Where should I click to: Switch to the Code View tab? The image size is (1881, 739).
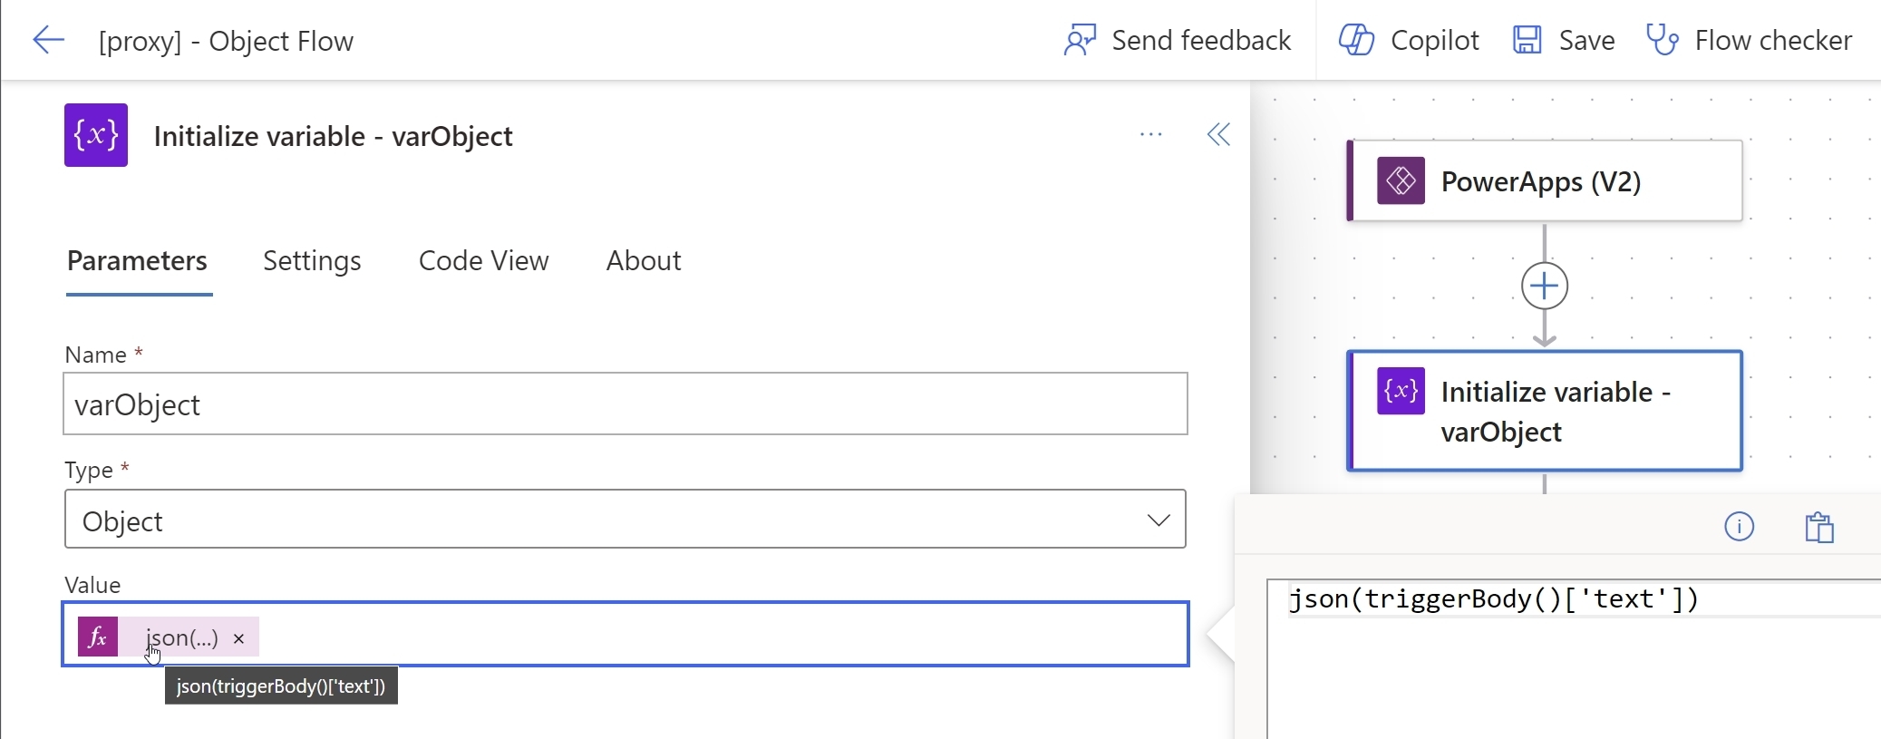(x=483, y=260)
